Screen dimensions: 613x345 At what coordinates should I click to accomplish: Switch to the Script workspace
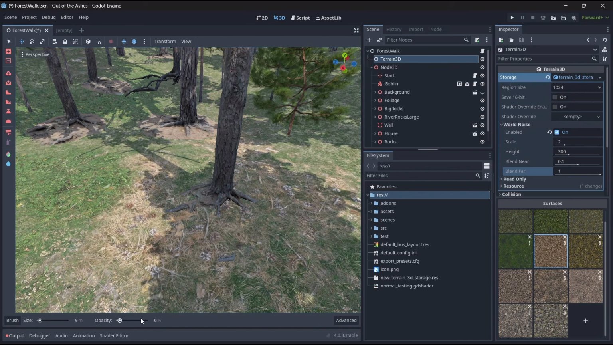point(301,18)
